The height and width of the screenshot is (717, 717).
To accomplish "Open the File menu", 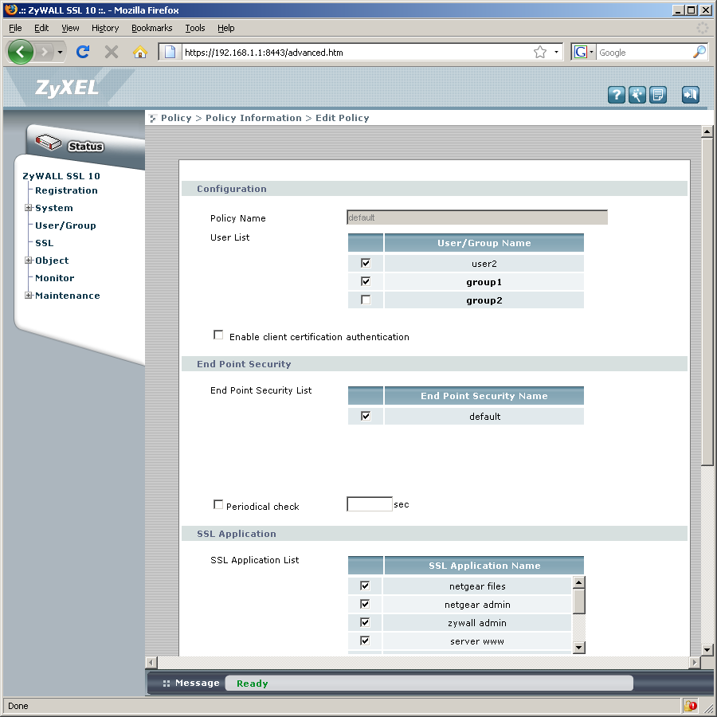I will point(15,28).
